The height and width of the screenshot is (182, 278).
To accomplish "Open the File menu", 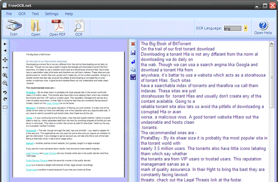I will tap(9, 14).
